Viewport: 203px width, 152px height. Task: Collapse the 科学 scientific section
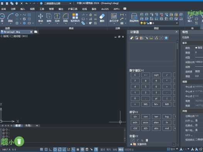click(134, 112)
